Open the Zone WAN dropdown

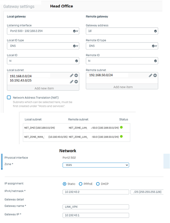(x=96, y=165)
